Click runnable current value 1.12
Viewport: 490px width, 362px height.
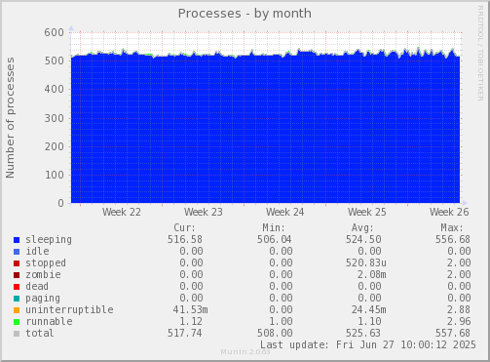191,321
